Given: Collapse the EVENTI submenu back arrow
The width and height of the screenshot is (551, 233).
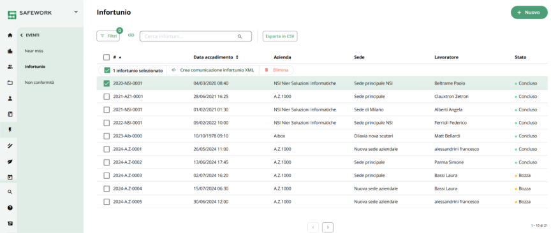Looking at the screenshot, I should click(22, 35).
